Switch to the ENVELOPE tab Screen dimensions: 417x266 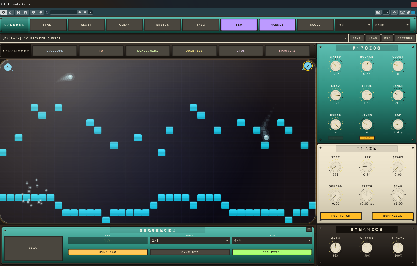(x=55, y=51)
